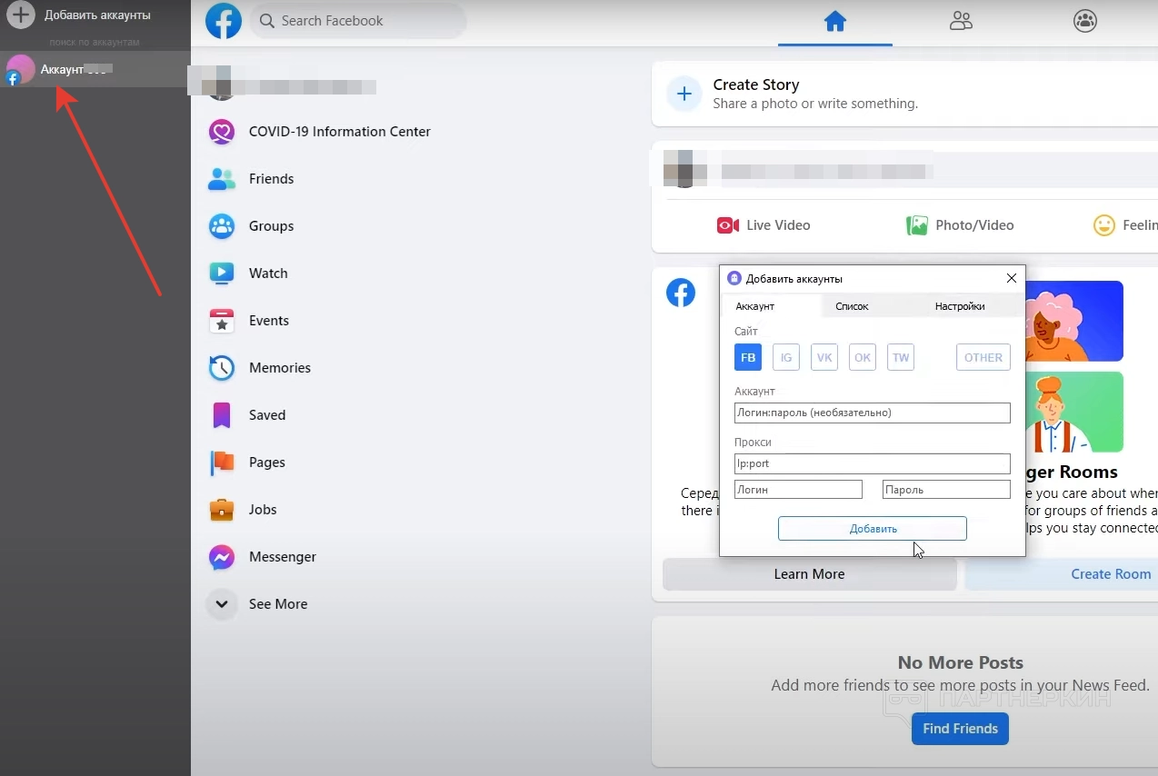Select the VK site option

click(824, 357)
